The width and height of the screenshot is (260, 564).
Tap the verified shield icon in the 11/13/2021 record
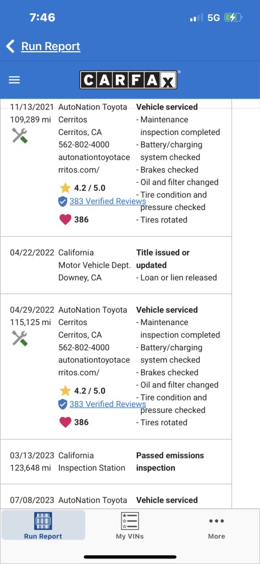coord(63,202)
